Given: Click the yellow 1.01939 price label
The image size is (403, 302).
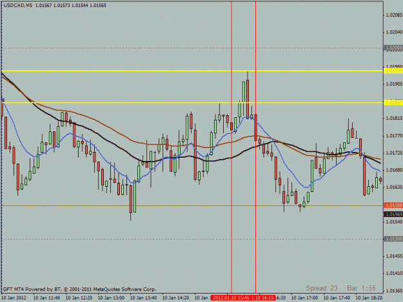Looking at the screenshot, I should [393, 71].
